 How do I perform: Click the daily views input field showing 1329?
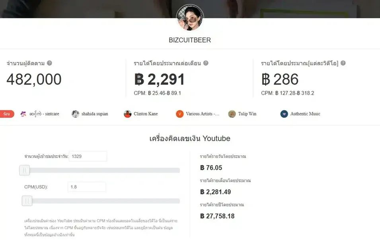[88, 156]
